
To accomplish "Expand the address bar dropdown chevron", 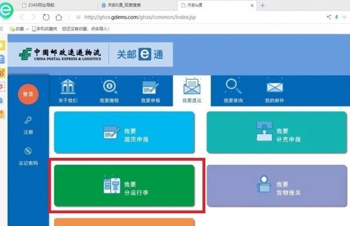I will coord(344,17).
